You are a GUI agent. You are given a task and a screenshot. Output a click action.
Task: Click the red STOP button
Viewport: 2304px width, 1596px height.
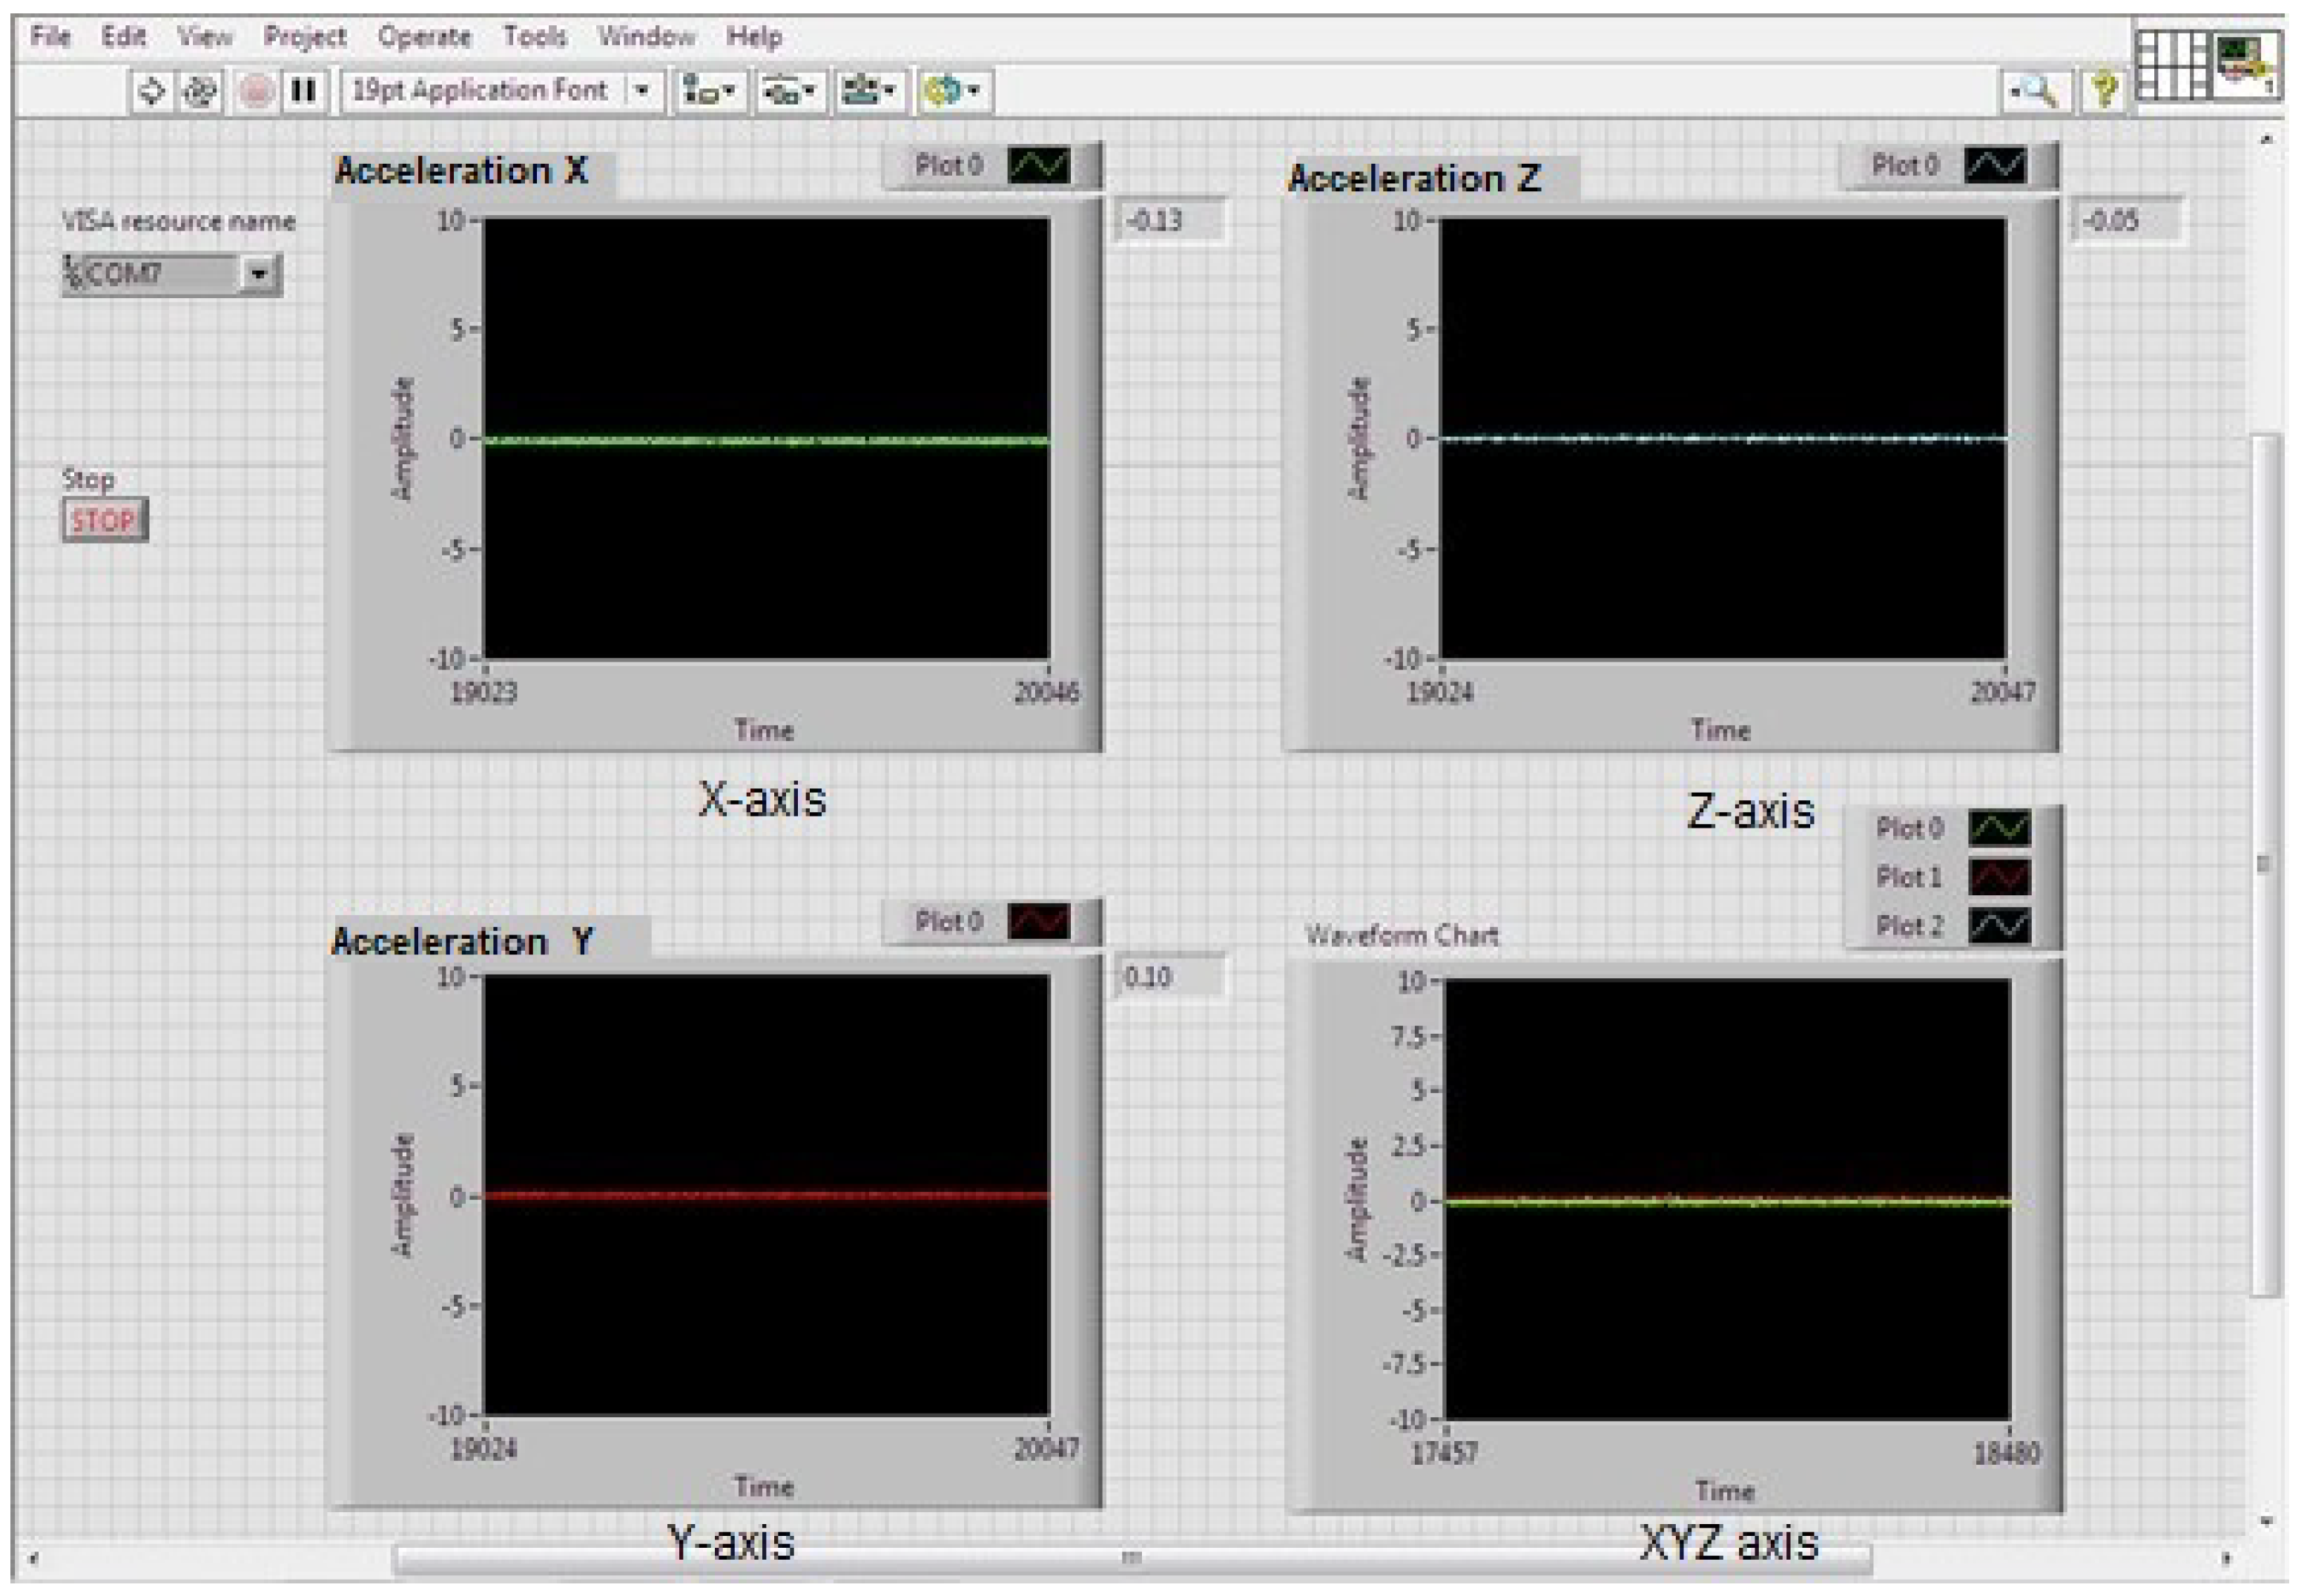point(104,521)
